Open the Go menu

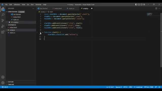click(28, 5)
